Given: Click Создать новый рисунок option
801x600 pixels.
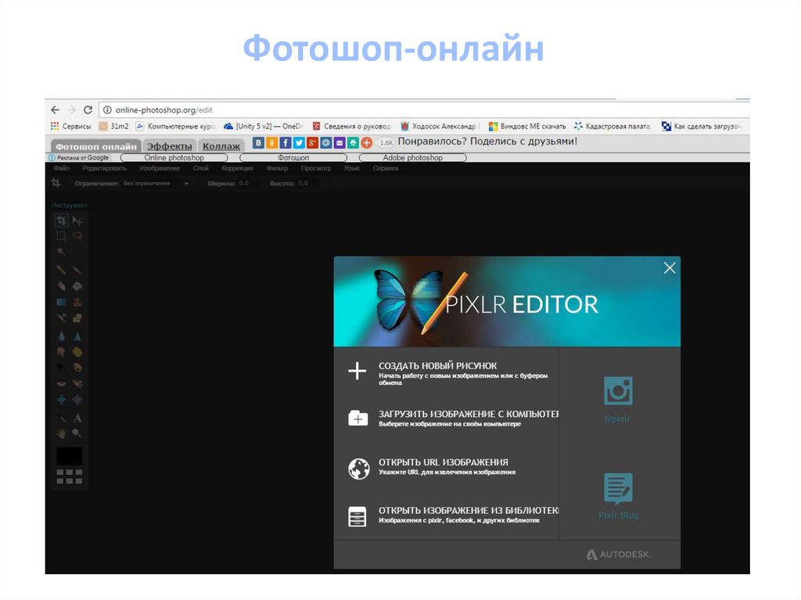Looking at the screenshot, I should point(437,366).
